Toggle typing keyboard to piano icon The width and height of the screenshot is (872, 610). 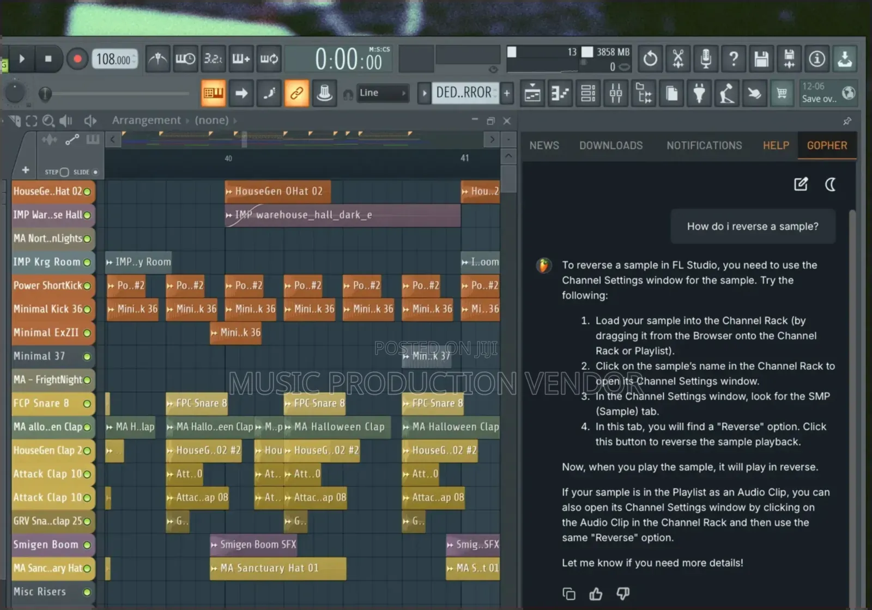[x=214, y=93]
